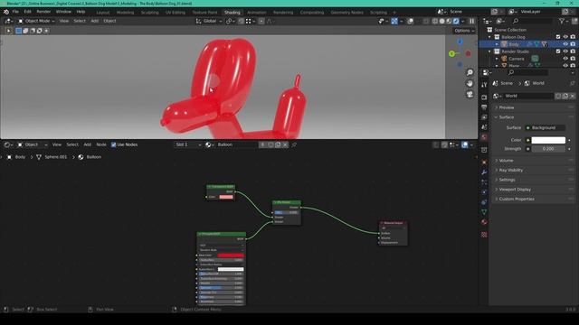Image resolution: width=579 pixels, height=325 pixels.
Task: Hide Balloon Dog collection with eye icon
Action: tap(565, 37)
